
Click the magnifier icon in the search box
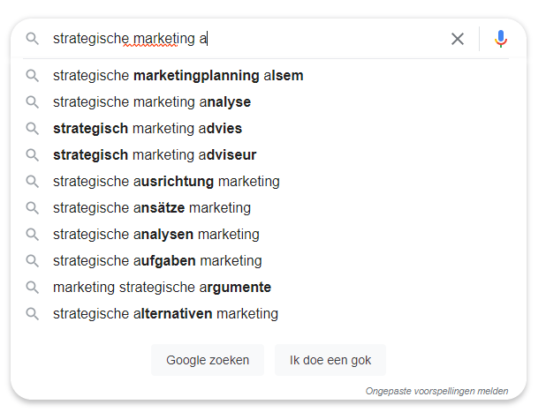click(33, 39)
